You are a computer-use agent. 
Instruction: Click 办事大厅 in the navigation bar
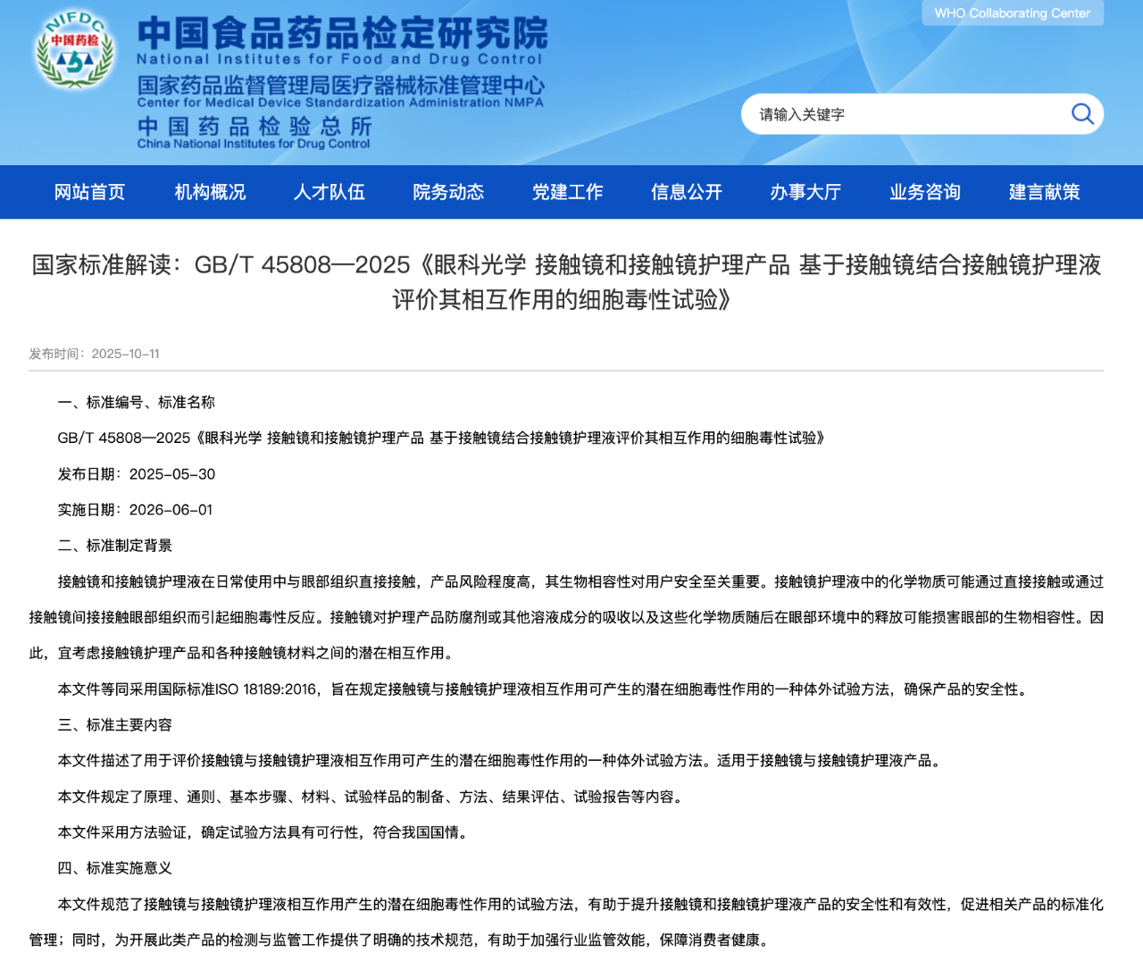(x=805, y=192)
